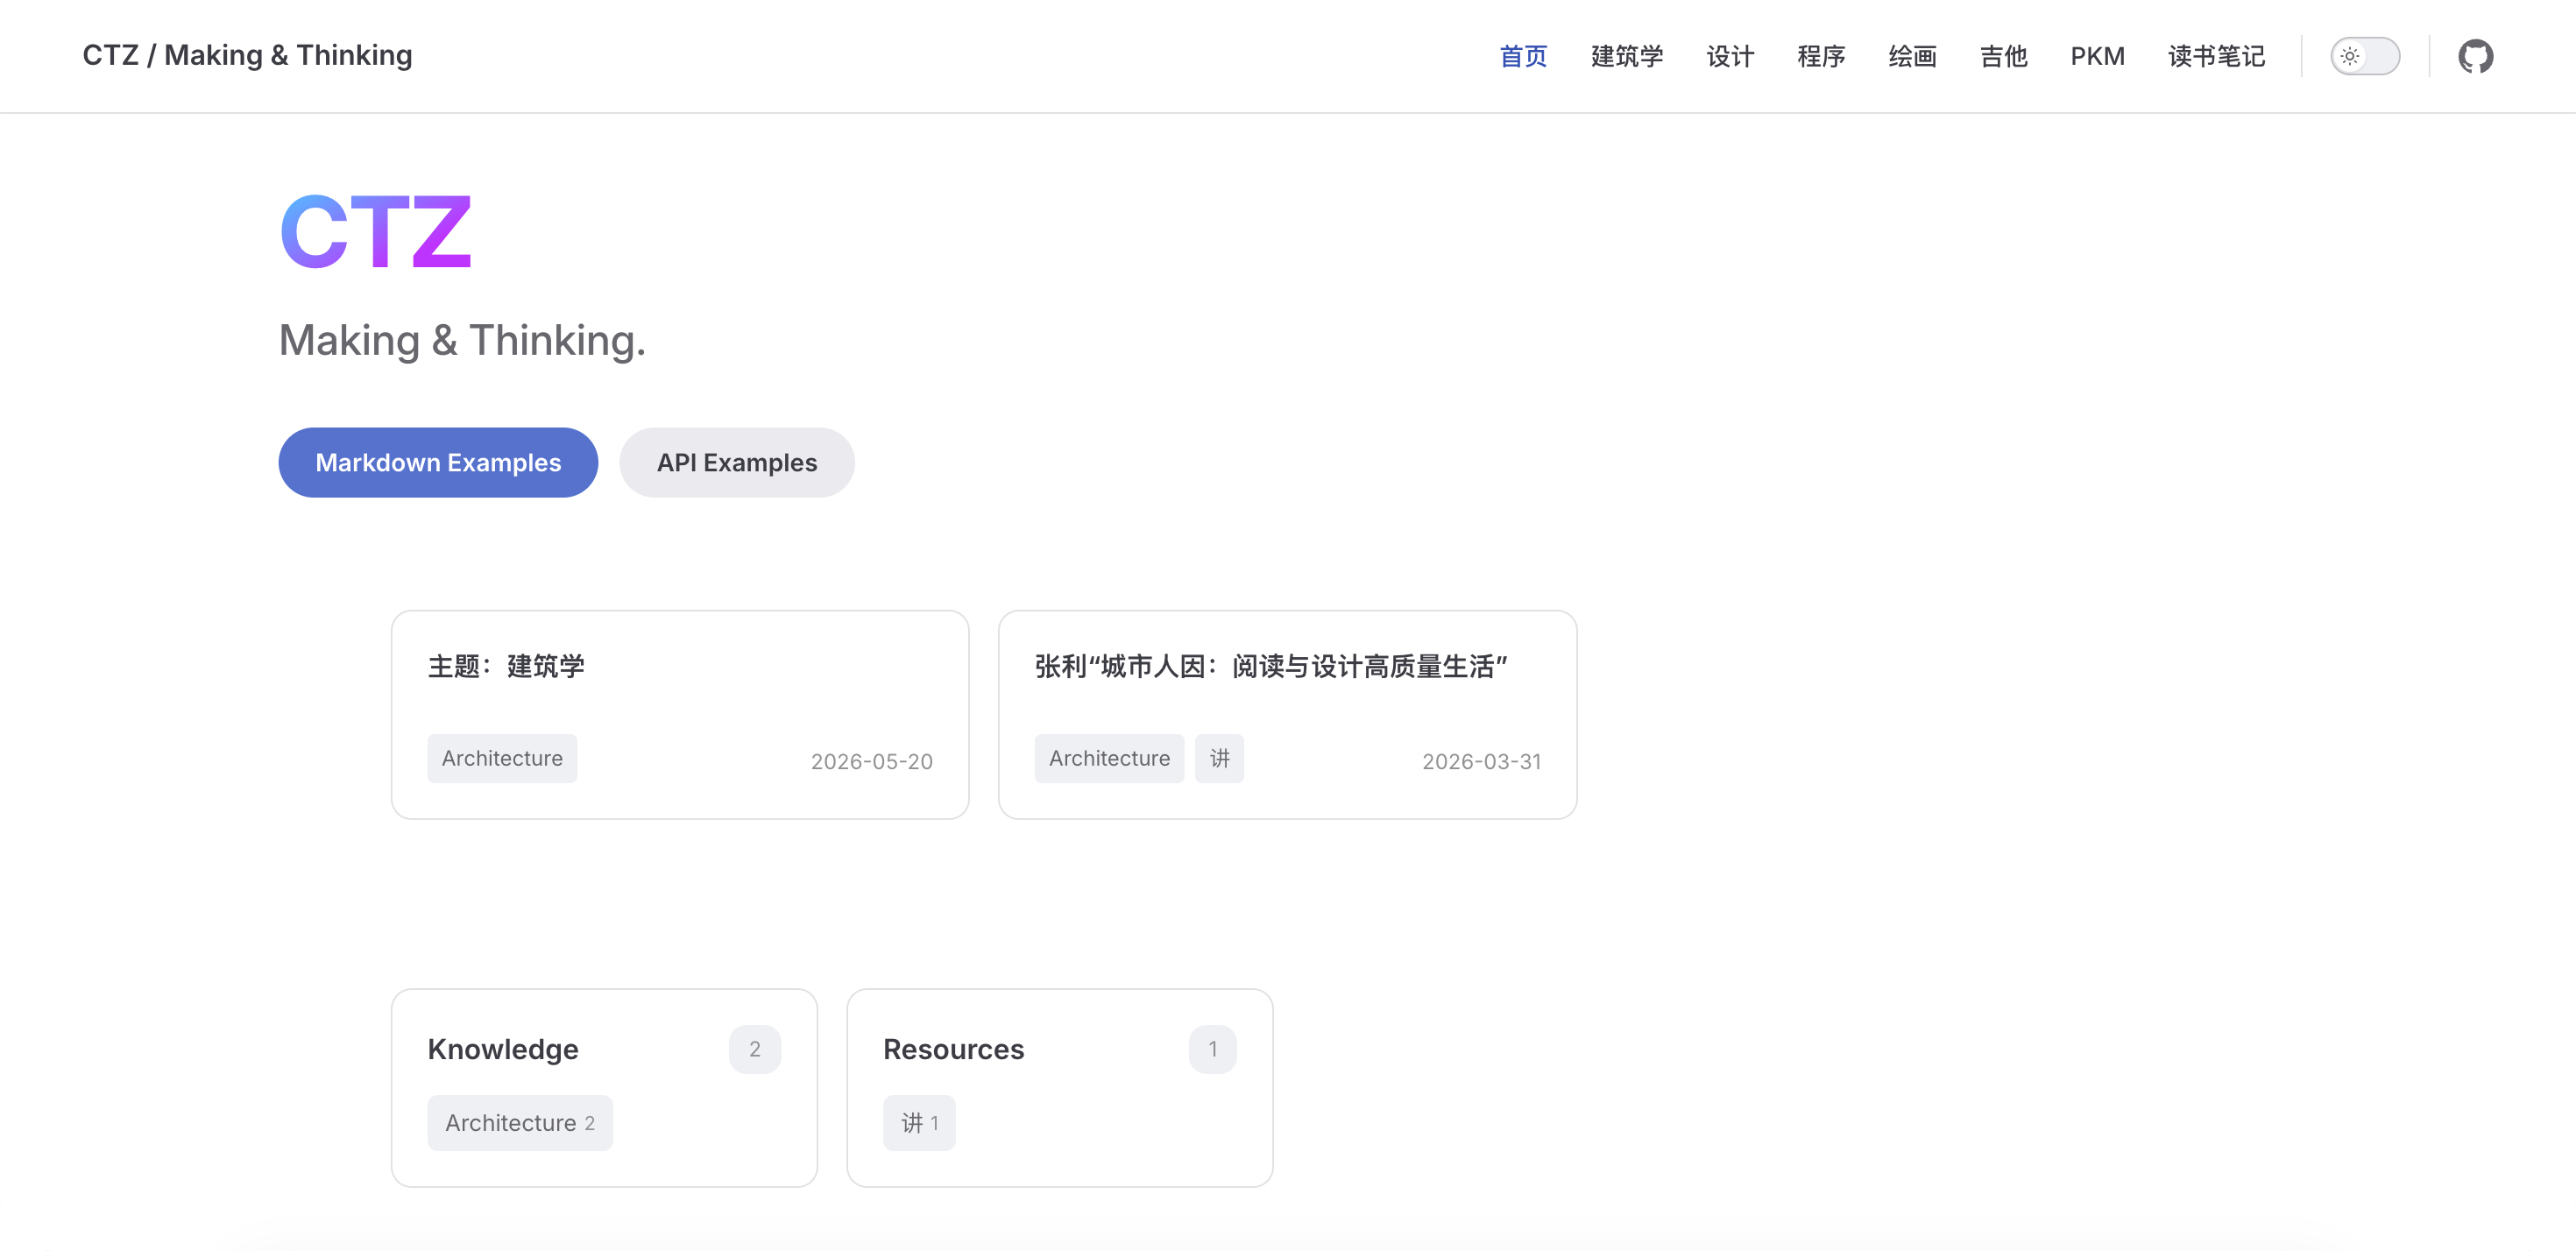2576x1251 pixels.
Task: Click the Resources count badge 1
Action: tap(1212, 1049)
